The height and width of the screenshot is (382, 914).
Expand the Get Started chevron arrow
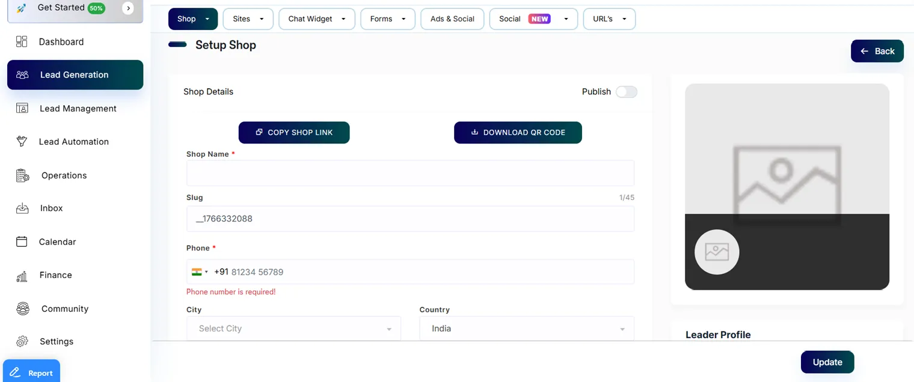pyautogui.click(x=128, y=8)
